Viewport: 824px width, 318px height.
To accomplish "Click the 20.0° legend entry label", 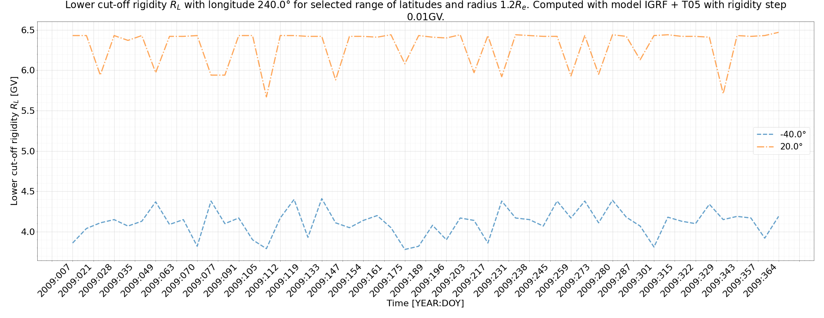I will click(791, 147).
